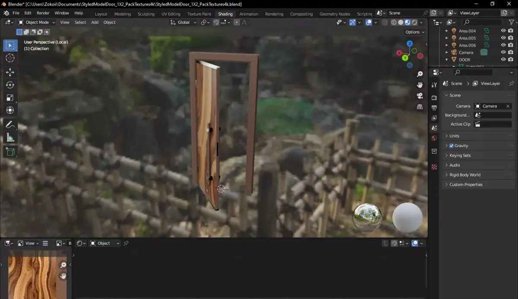Select the Transform tool

point(10,110)
